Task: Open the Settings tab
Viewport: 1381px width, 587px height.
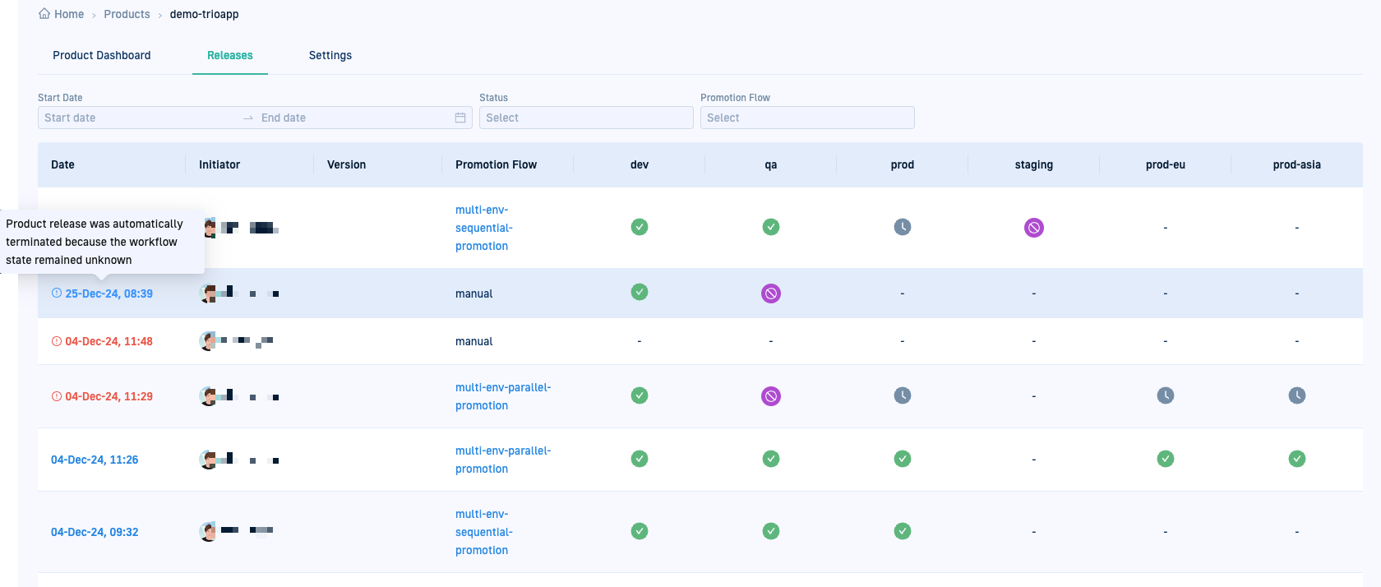Action: [x=330, y=55]
